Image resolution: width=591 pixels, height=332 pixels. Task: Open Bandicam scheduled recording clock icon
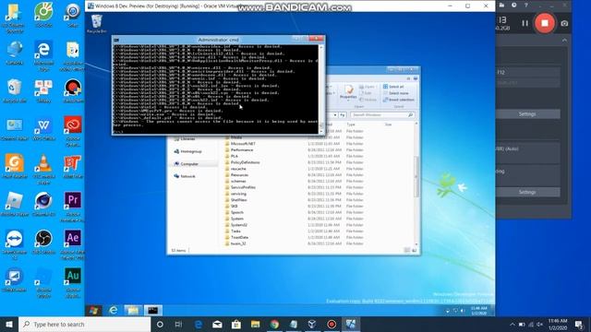[514, 5]
